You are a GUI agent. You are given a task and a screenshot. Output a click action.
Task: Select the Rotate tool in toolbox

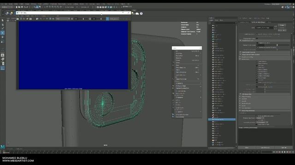(2, 37)
